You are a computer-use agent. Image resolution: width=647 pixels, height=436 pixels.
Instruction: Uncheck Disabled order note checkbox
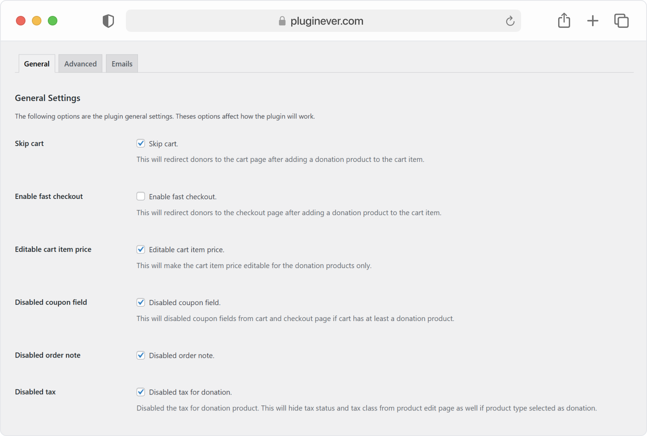(141, 355)
